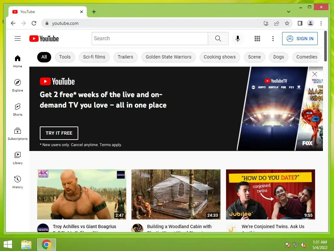Viewport: 334px width, 251px height.
Task: Select the Tools filter chip
Action: point(65,57)
